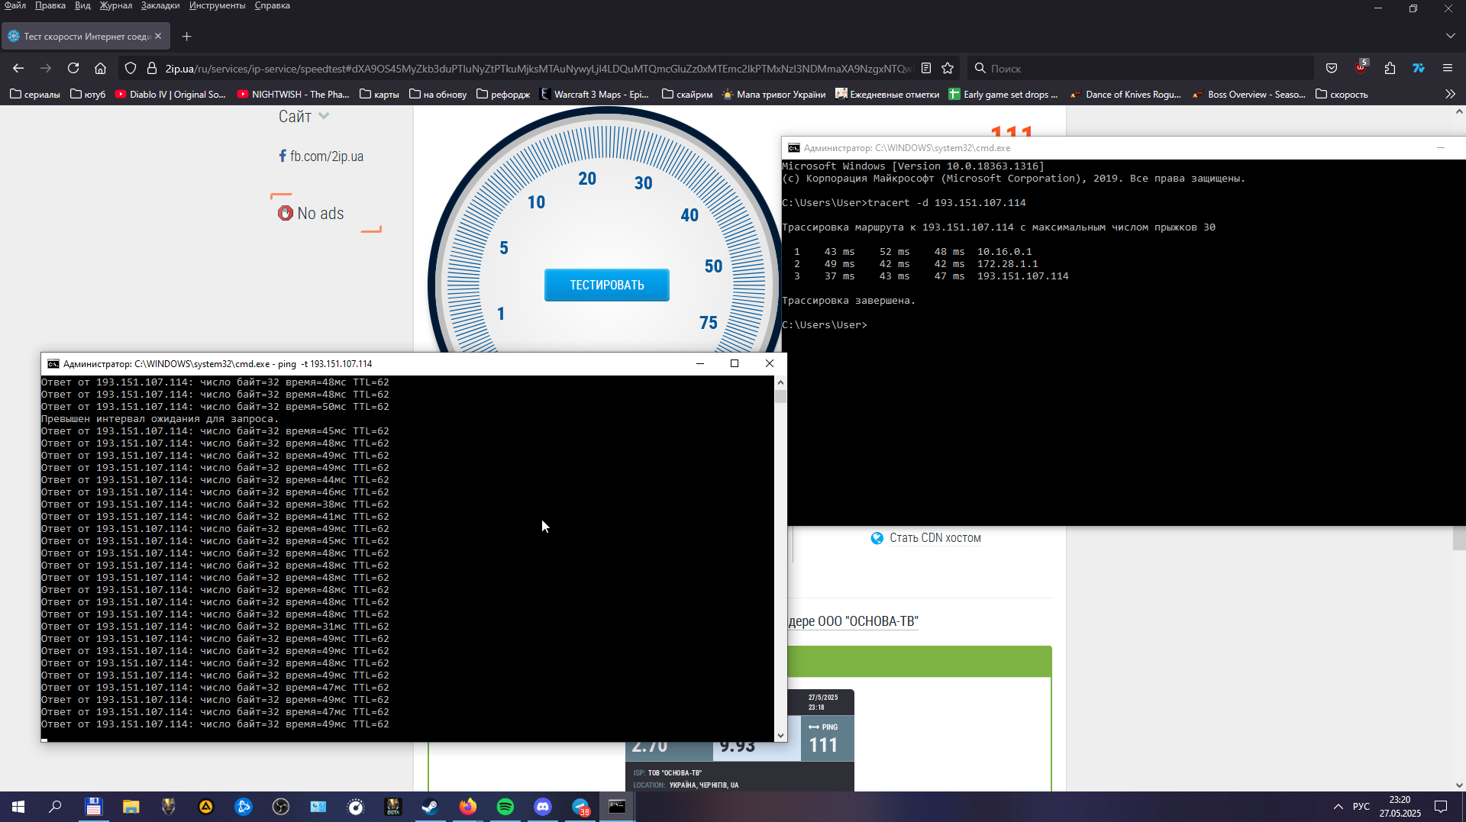Open the Журнал menu
1466x822 pixels.
coord(116,6)
